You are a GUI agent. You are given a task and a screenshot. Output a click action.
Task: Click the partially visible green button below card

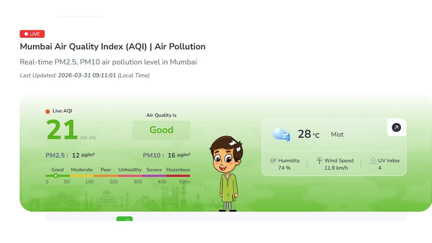point(125,219)
